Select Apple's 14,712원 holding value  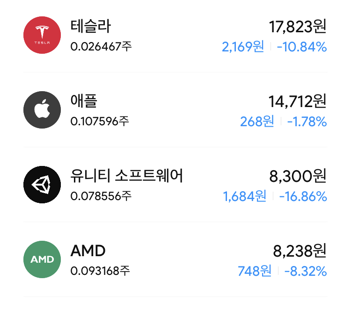click(298, 101)
